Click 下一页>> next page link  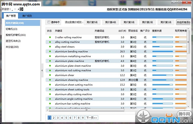pos(92,118)
